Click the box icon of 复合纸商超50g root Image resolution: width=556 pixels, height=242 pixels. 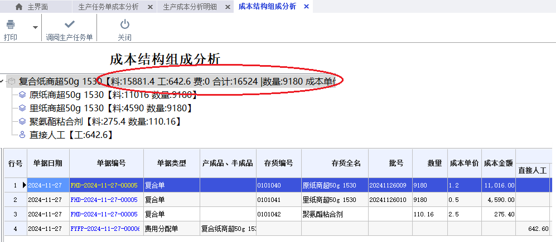[x=12, y=81]
